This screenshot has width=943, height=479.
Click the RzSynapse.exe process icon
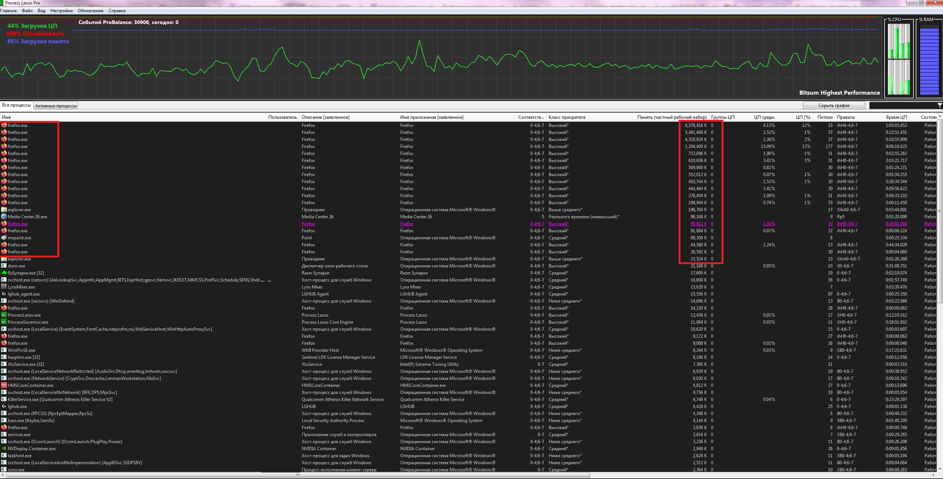click(x=4, y=273)
